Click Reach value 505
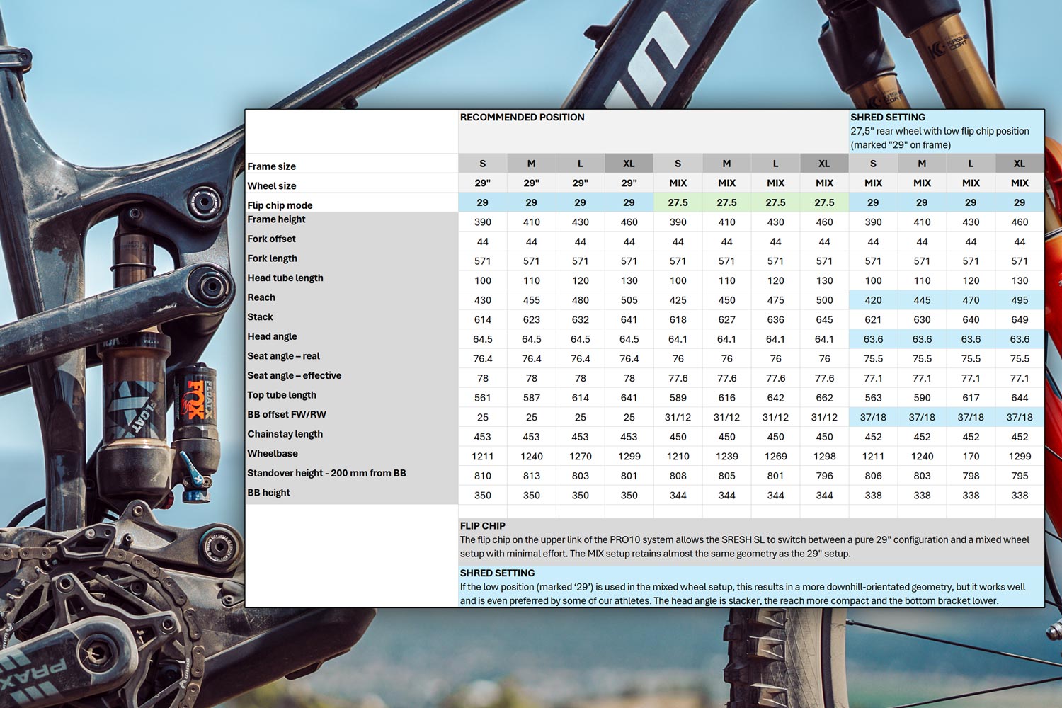 [x=629, y=300]
